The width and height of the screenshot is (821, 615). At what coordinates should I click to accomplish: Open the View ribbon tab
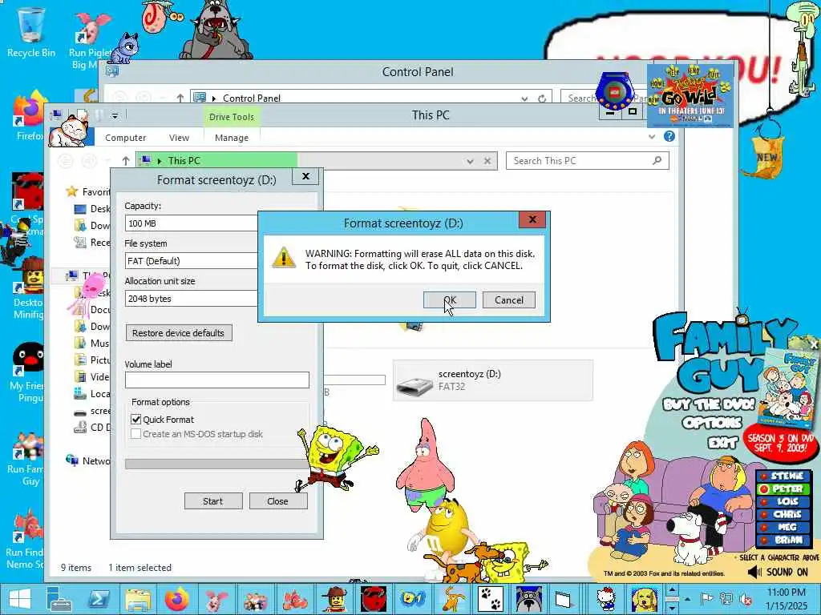[x=179, y=138]
